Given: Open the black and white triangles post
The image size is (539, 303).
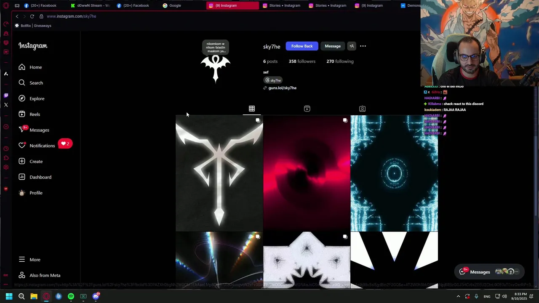Looking at the screenshot, I should pos(394,260).
